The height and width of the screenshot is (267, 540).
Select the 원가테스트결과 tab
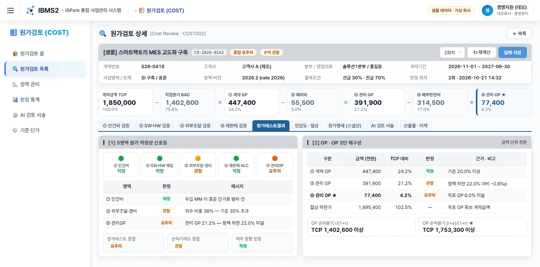(x=271, y=126)
